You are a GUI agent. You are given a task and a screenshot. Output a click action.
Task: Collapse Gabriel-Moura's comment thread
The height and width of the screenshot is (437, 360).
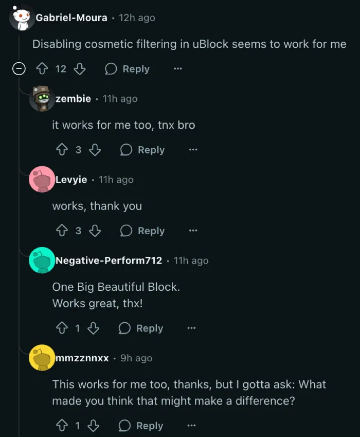19,69
